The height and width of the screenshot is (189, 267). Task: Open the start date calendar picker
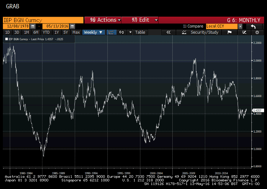coord(33,26)
